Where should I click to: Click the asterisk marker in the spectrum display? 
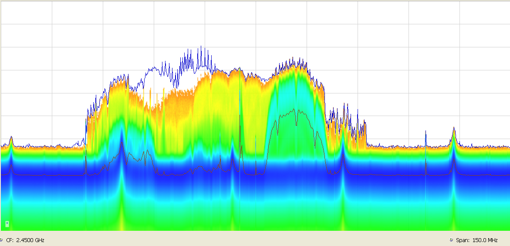pos(7,223)
